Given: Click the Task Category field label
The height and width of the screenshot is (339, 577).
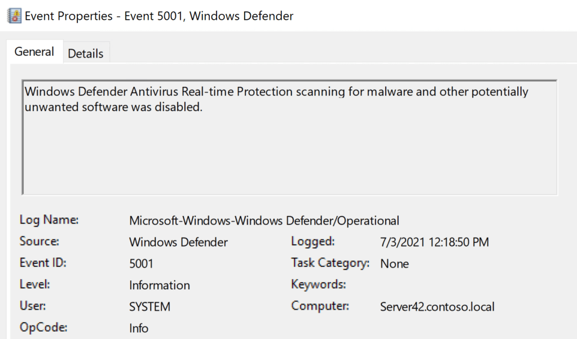Looking at the screenshot, I should 330,263.
